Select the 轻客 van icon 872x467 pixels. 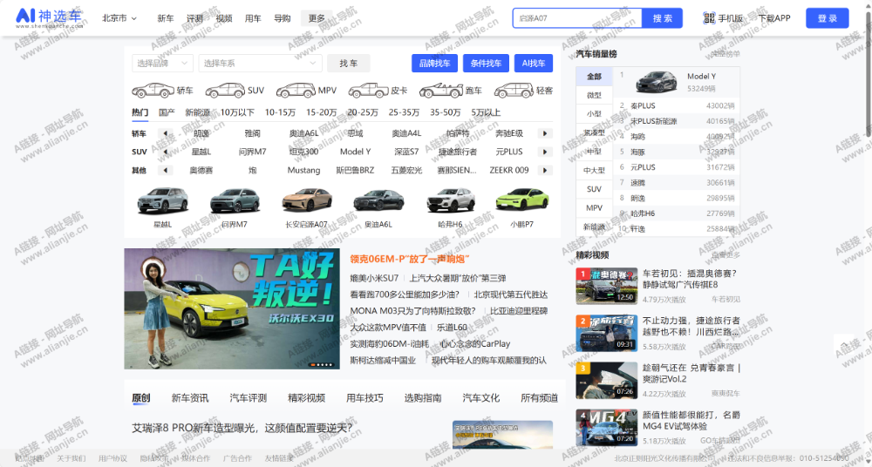[x=514, y=90]
